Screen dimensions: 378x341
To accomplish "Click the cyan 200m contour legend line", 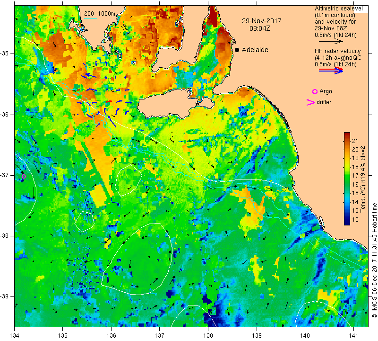I will tap(90, 19).
